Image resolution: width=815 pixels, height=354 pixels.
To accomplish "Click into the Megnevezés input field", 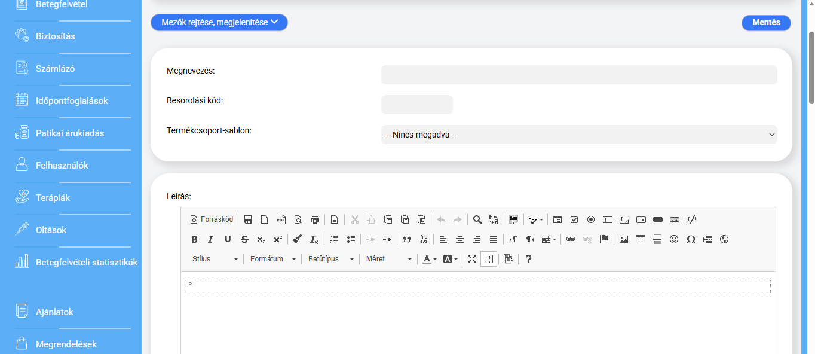I will pos(578,75).
